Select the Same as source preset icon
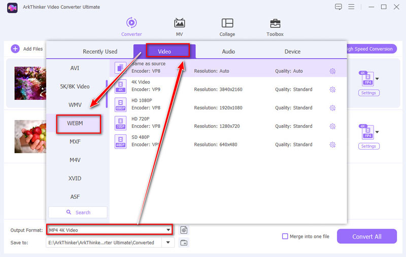The width and height of the screenshot is (406, 257). 120,68
